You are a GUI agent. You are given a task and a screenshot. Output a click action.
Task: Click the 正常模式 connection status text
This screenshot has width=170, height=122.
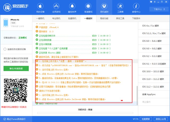[x=23, y=38]
